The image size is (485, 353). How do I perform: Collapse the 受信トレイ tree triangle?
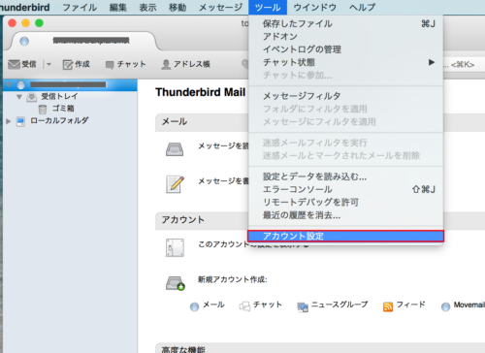19,97
